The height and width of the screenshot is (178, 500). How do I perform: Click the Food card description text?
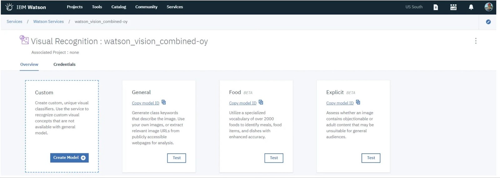[255, 125]
